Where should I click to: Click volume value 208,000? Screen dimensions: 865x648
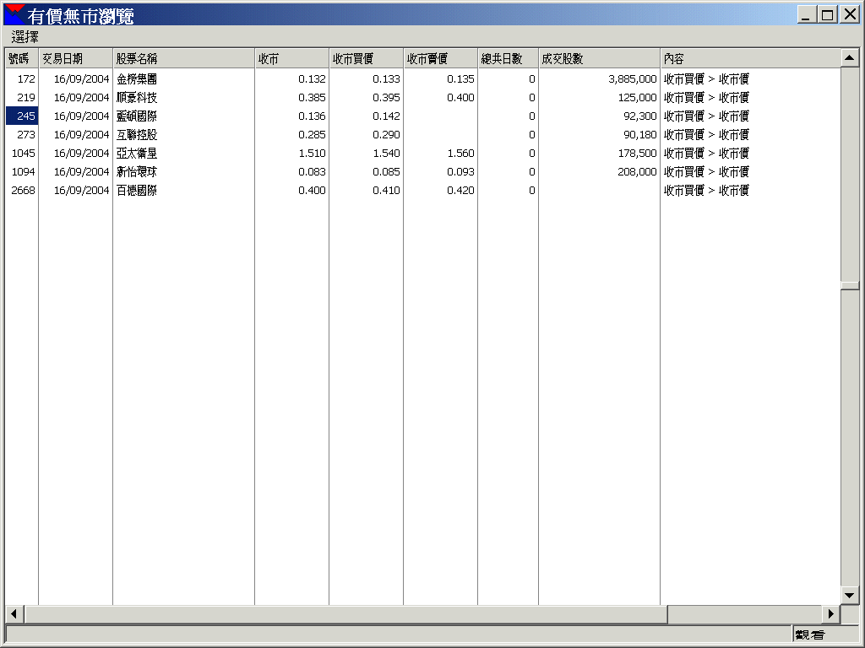637,171
